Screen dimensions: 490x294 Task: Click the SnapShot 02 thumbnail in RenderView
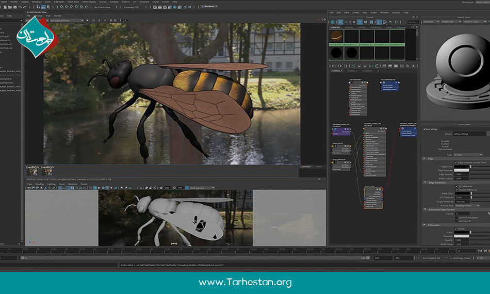(32, 171)
